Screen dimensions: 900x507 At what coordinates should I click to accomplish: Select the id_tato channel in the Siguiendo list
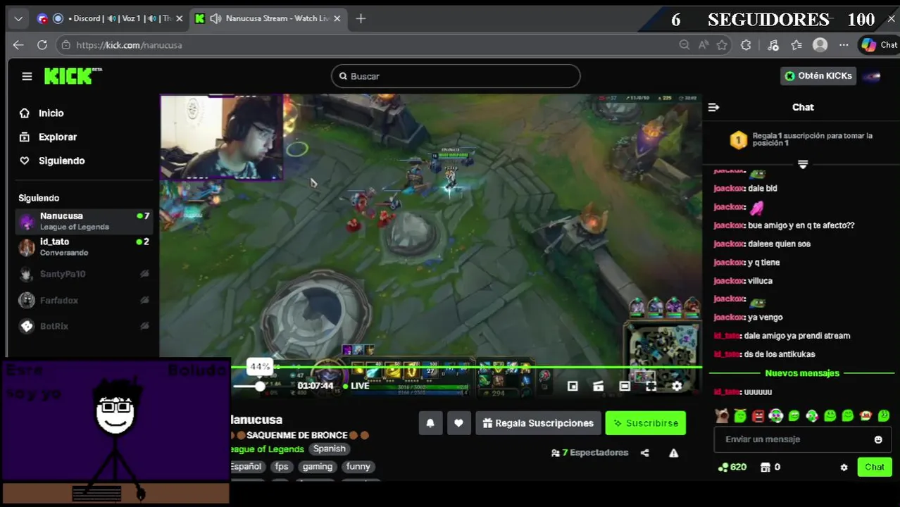click(85, 246)
